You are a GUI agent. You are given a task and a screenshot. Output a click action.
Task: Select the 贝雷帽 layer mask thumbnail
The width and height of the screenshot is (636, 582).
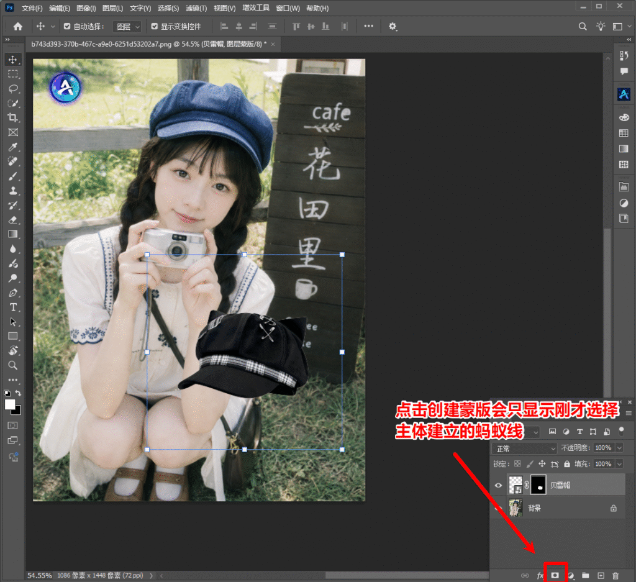(538, 484)
